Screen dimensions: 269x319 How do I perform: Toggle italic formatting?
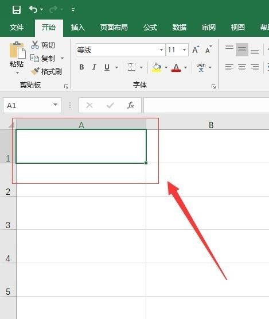click(94, 67)
